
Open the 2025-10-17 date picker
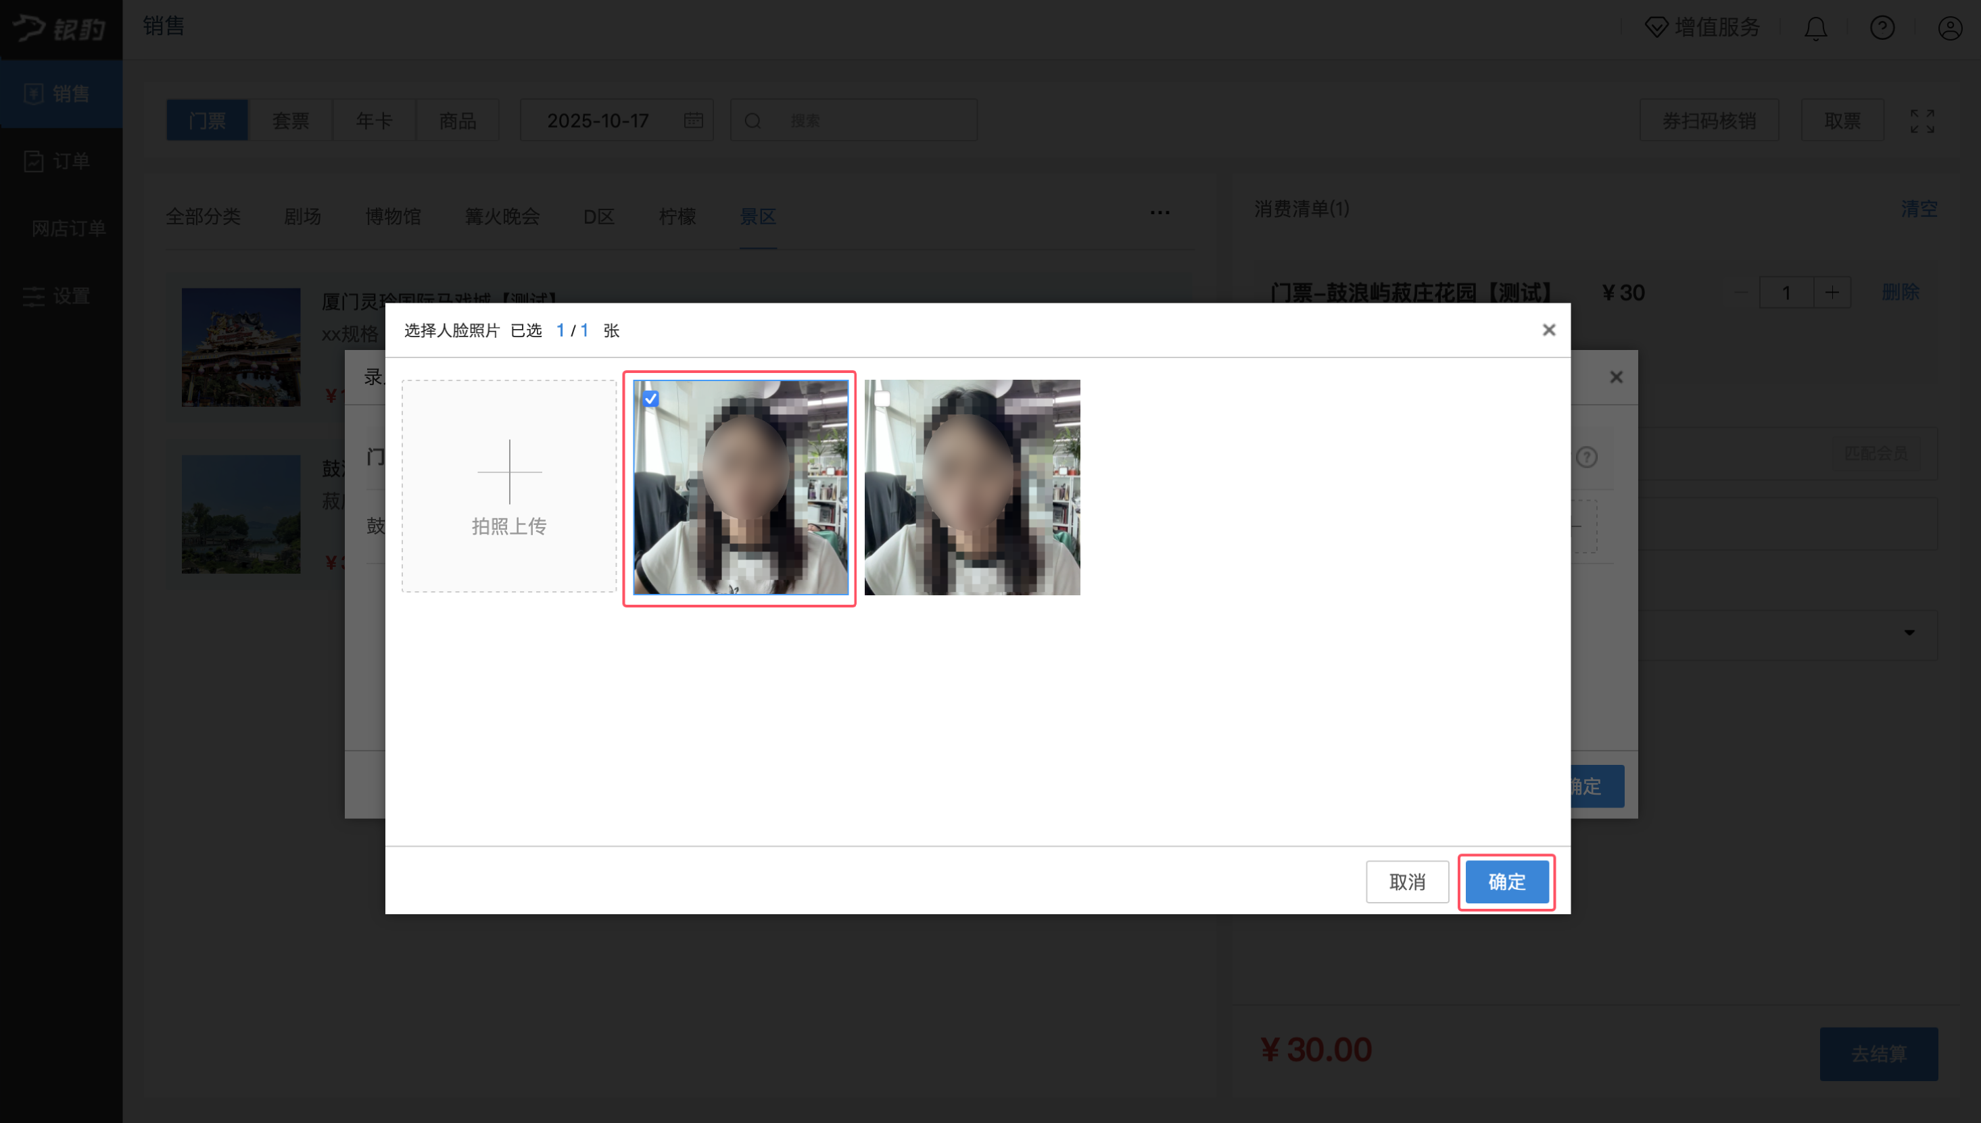click(598, 120)
